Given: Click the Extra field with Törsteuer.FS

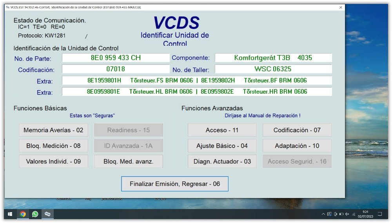Looking at the screenshot, I should coord(197,80).
